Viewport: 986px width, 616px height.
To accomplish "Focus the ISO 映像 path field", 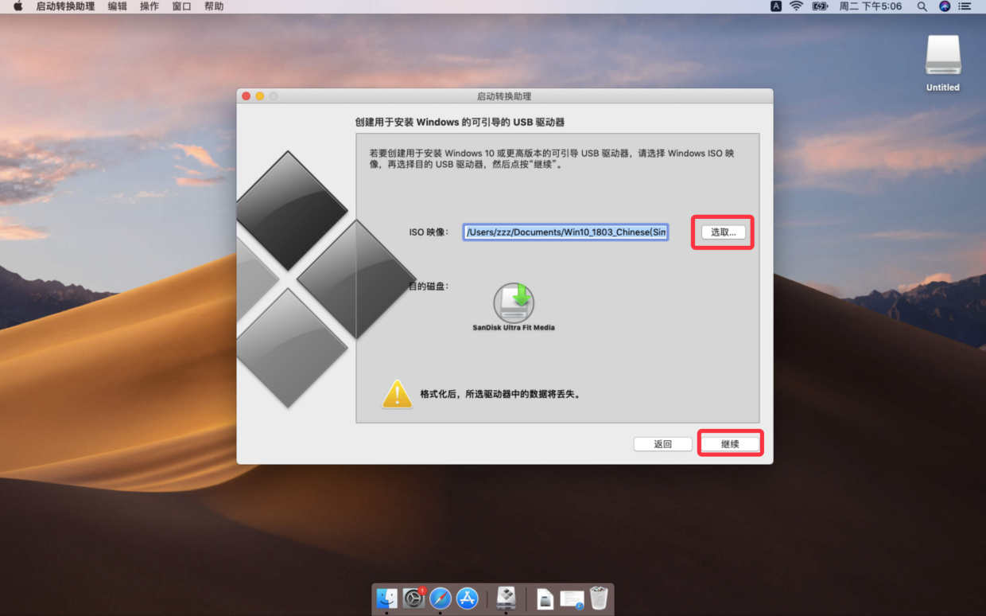I will point(566,232).
